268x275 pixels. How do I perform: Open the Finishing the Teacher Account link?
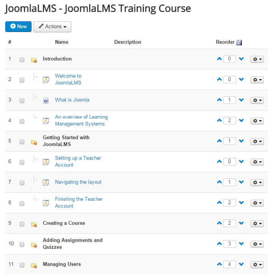[79, 203]
